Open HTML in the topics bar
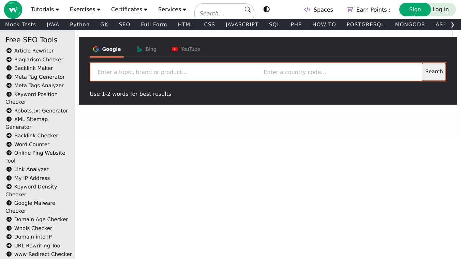 click(x=185, y=25)
